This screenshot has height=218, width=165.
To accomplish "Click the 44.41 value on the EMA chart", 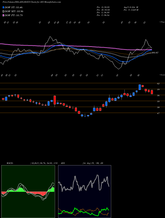I will [x=155, y=53].
